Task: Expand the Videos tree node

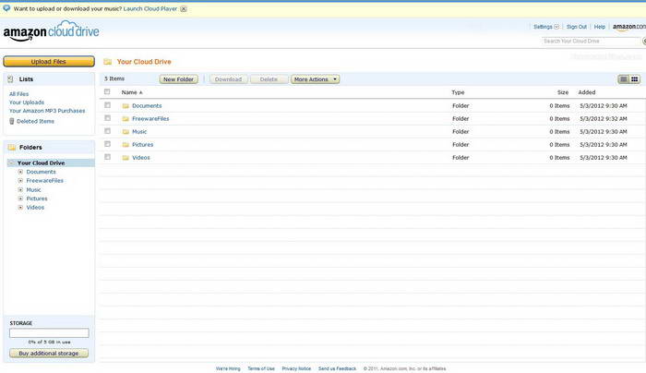Action: click(x=20, y=208)
